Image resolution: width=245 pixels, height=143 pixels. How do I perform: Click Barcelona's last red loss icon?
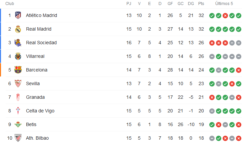(x=239, y=70)
